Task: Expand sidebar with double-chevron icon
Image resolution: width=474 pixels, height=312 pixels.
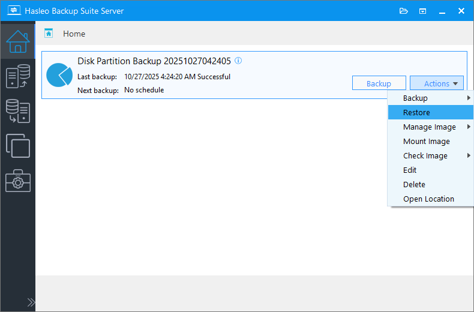Action: pyautogui.click(x=31, y=302)
